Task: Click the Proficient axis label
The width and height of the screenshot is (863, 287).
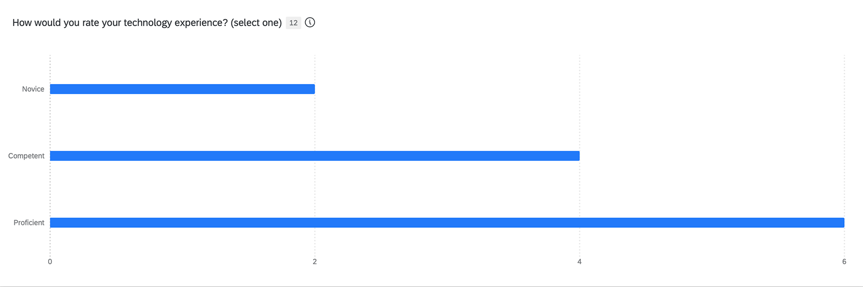Action: [x=29, y=223]
